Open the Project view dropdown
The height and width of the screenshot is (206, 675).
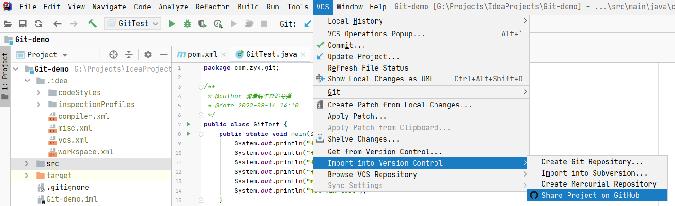pyautogui.click(x=43, y=54)
